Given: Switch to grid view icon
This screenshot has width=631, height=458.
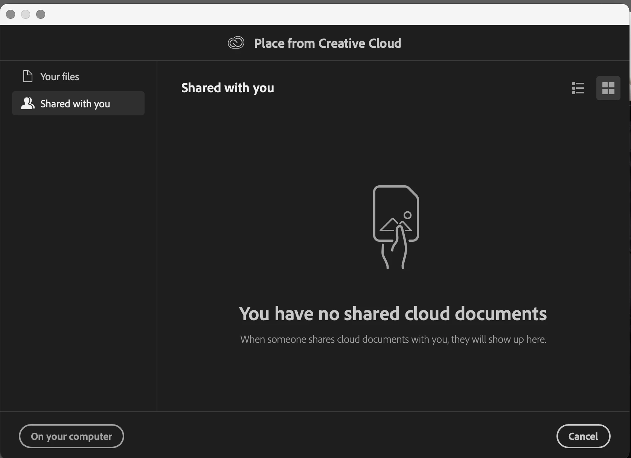Looking at the screenshot, I should click(608, 88).
